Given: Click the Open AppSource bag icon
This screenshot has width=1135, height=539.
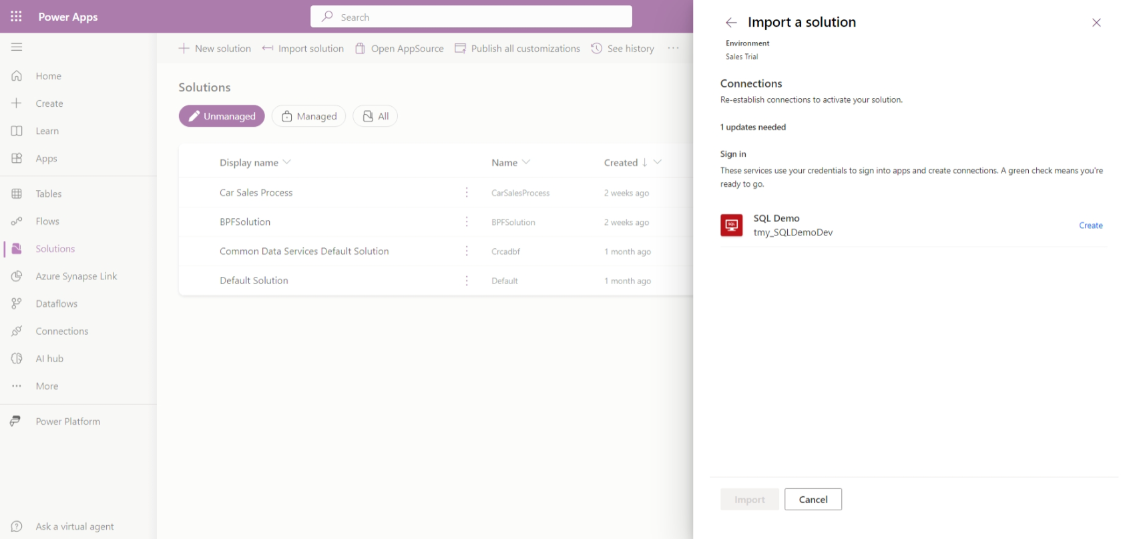Looking at the screenshot, I should pyautogui.click(x=360, y=48).
